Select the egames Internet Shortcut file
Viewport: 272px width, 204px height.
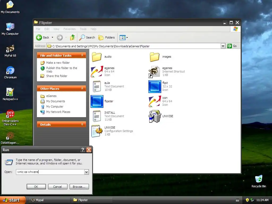point(167,71)
